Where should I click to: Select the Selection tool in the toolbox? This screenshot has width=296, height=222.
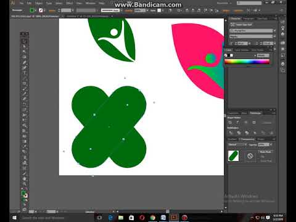tap(24, 41)
